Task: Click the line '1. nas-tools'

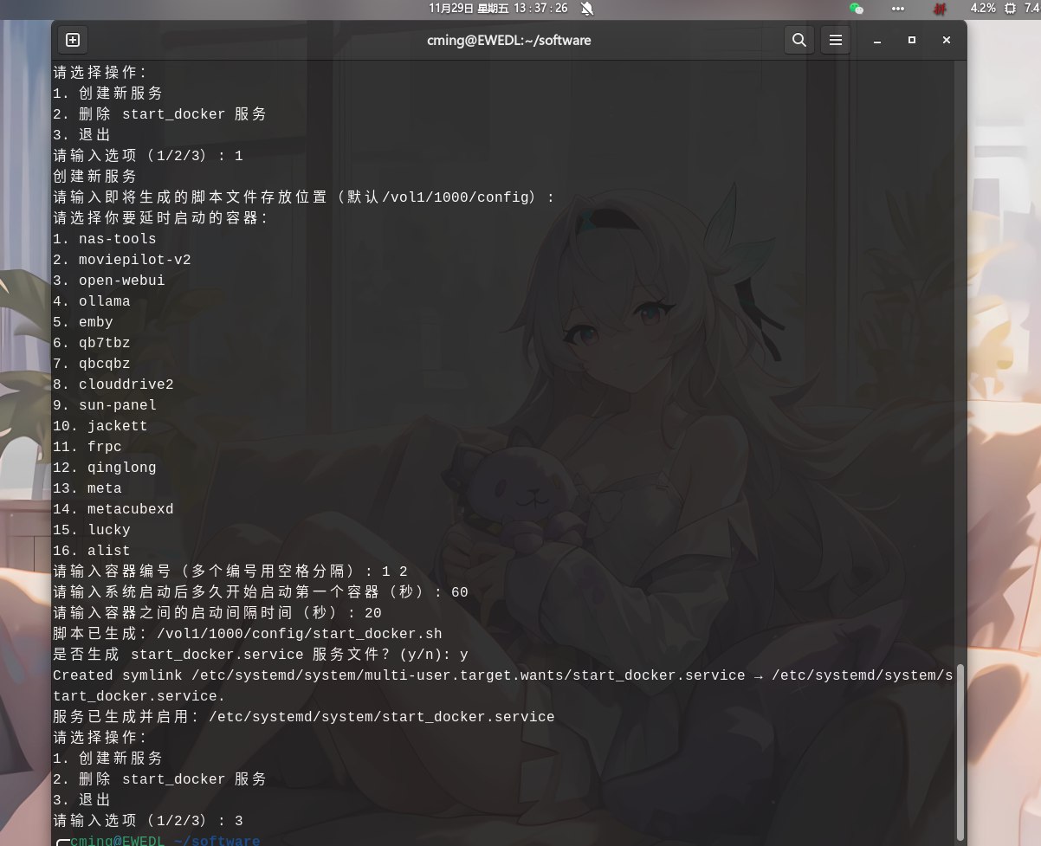Action: coord(105,239)
